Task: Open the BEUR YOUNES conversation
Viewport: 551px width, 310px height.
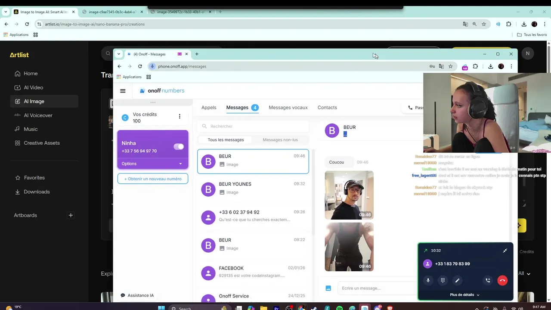Action: click(253, 189)
